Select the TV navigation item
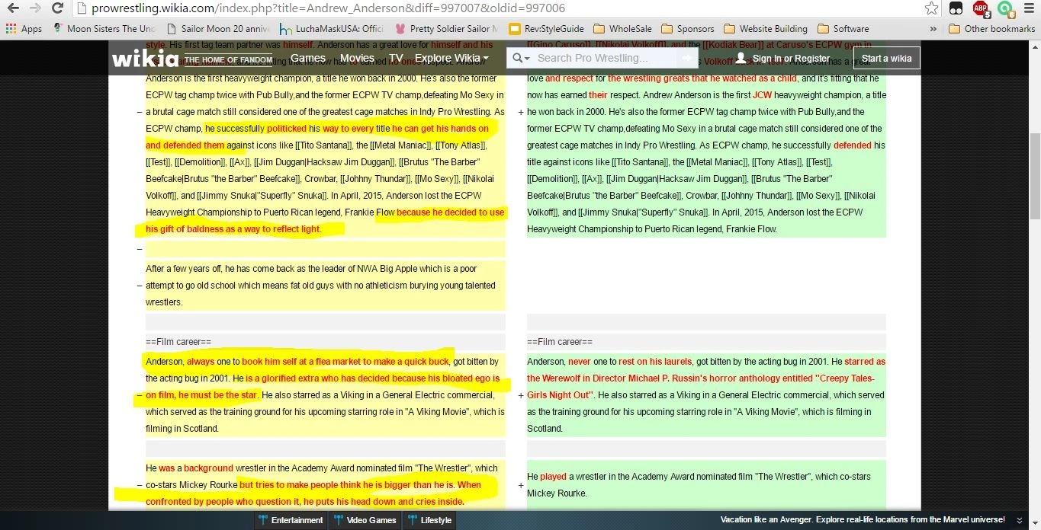Image resolution: width=1041 pixels, height=530 pixels. coord(396,58)
